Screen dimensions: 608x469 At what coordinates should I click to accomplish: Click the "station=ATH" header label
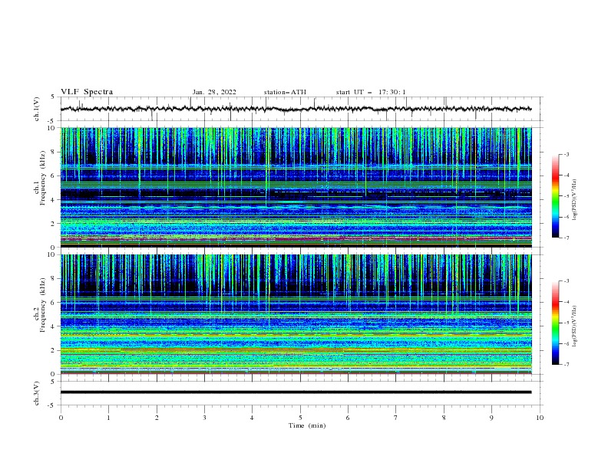coord(285,92)
